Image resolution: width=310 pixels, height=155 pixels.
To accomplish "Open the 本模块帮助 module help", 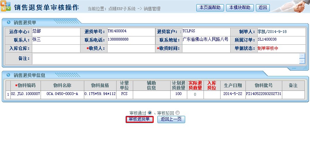I will click(x=240, y=8).
